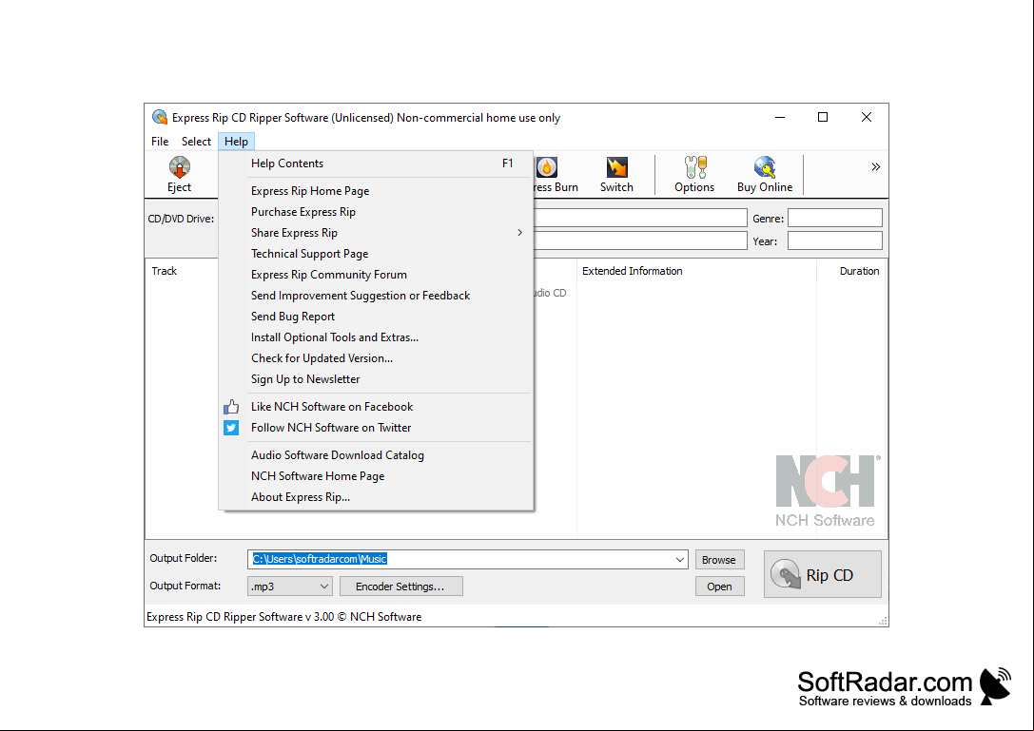Open the Options tools icon

coord(694,167)
